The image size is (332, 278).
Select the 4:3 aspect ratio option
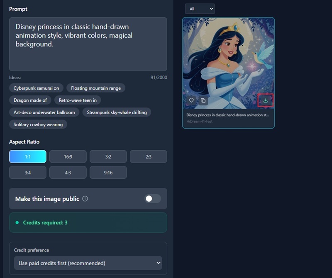point(68,172)
